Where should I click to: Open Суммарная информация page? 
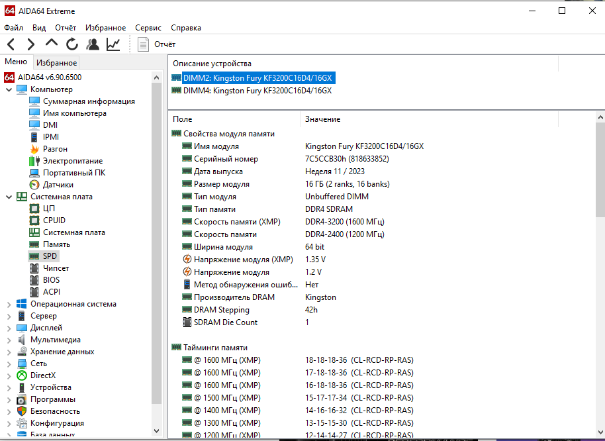coord(89,101)
